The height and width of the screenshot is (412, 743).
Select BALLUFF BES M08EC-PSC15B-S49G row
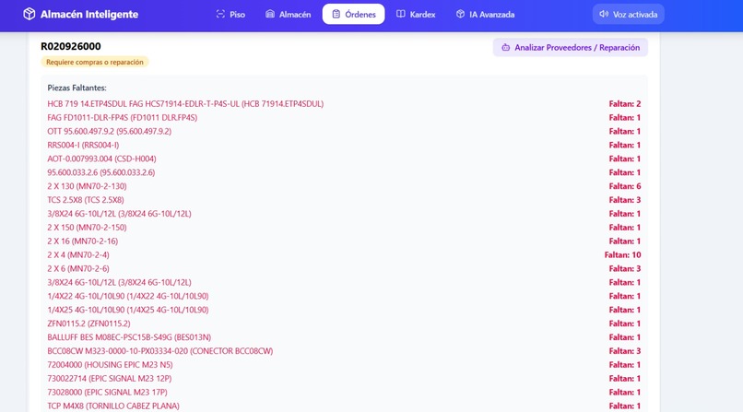pyautogui.click(x=344, y=337)
